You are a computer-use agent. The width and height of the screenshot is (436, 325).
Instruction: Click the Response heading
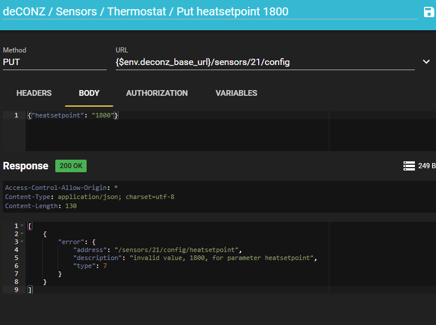pyautogui.click(x=26, y=166)
